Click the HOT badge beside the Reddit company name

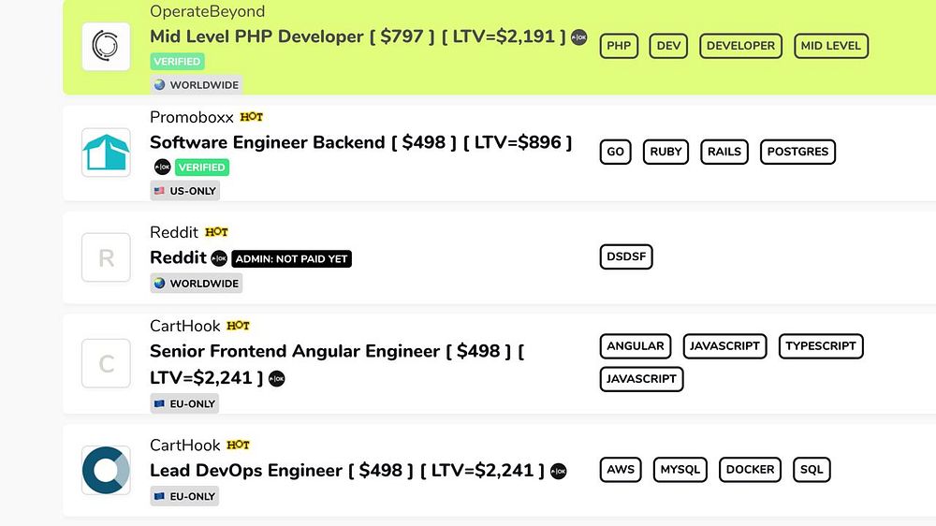pyautogui.click(x=217, y=232)
